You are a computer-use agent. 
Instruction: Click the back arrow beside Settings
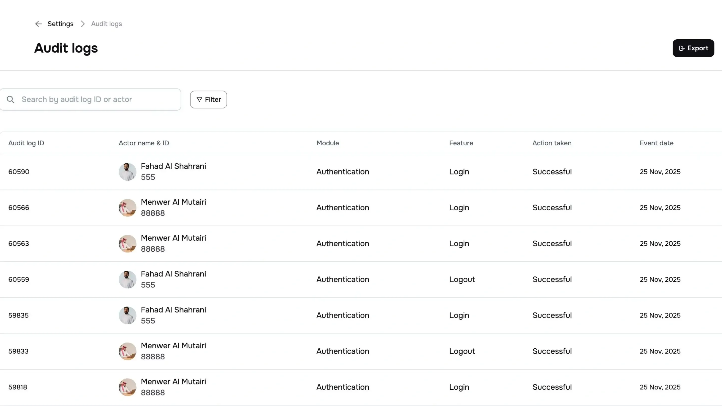[x=38, y=24]
